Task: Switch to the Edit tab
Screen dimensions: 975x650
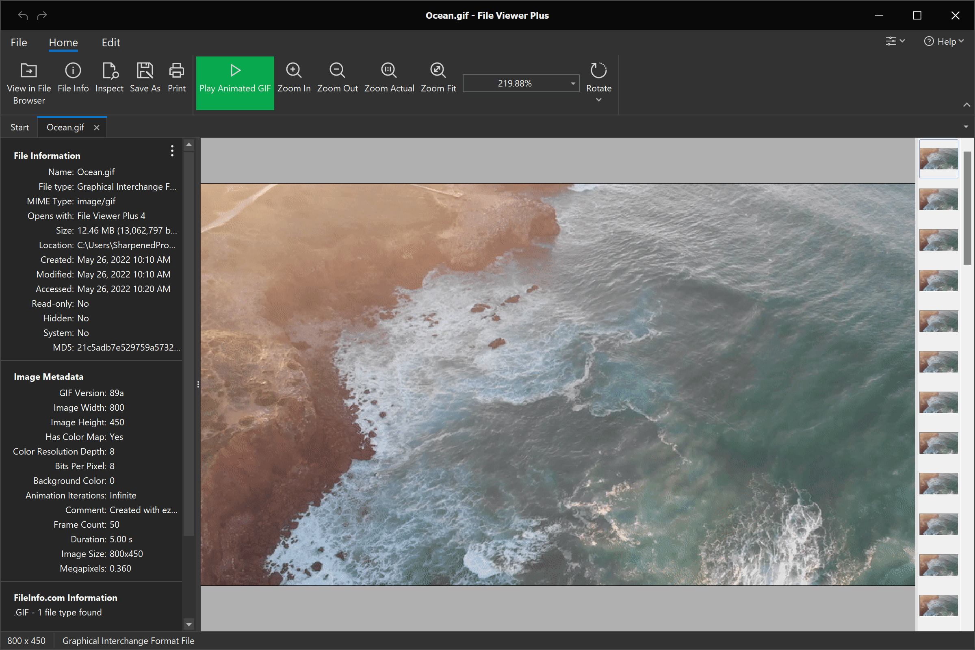Action: 110,42
